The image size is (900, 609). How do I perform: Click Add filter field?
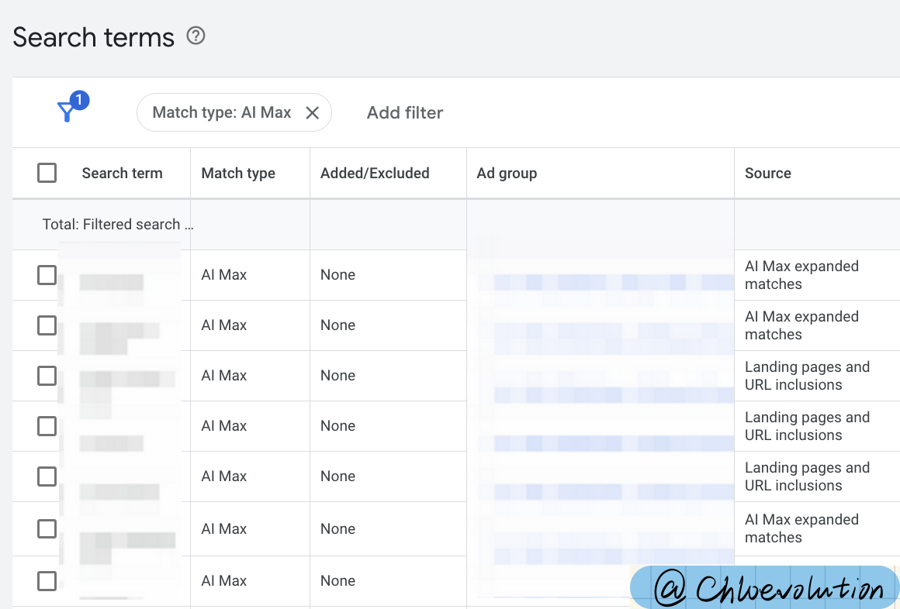(405, 113)
